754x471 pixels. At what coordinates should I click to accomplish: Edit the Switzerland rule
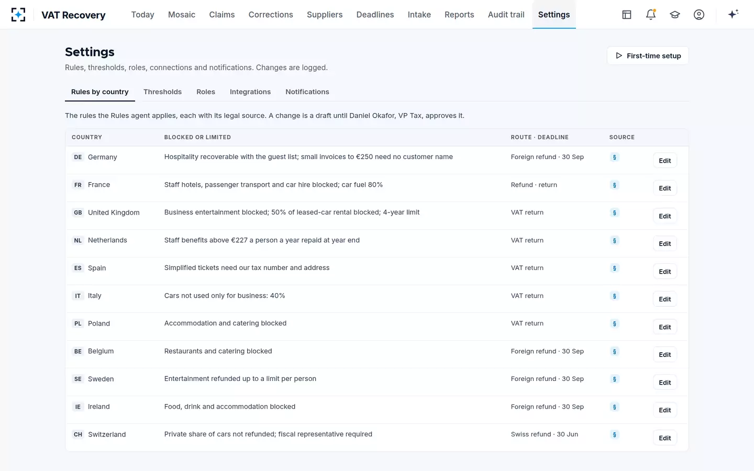(x=665, y=438)
